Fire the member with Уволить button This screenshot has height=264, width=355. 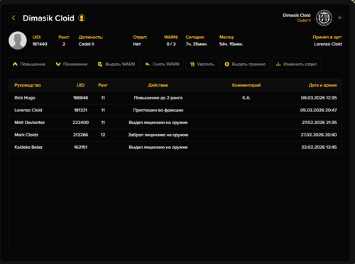click(x=202, y=64)
